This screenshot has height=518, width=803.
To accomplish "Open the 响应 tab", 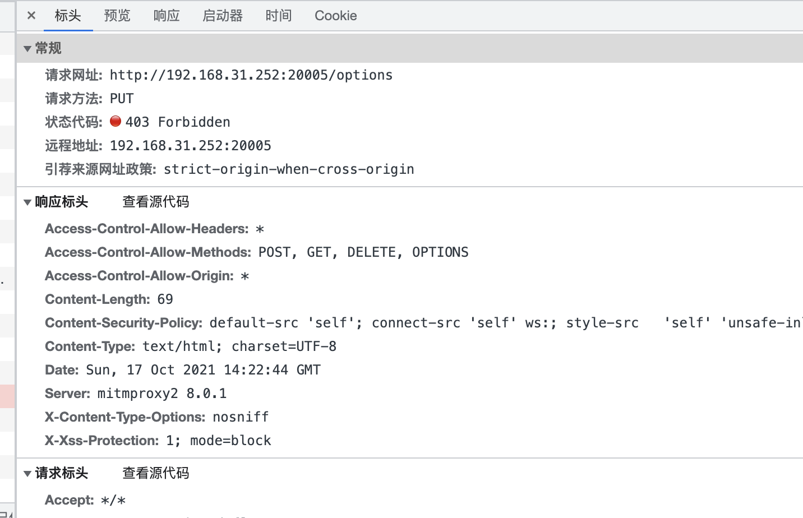I will point(167,16).
